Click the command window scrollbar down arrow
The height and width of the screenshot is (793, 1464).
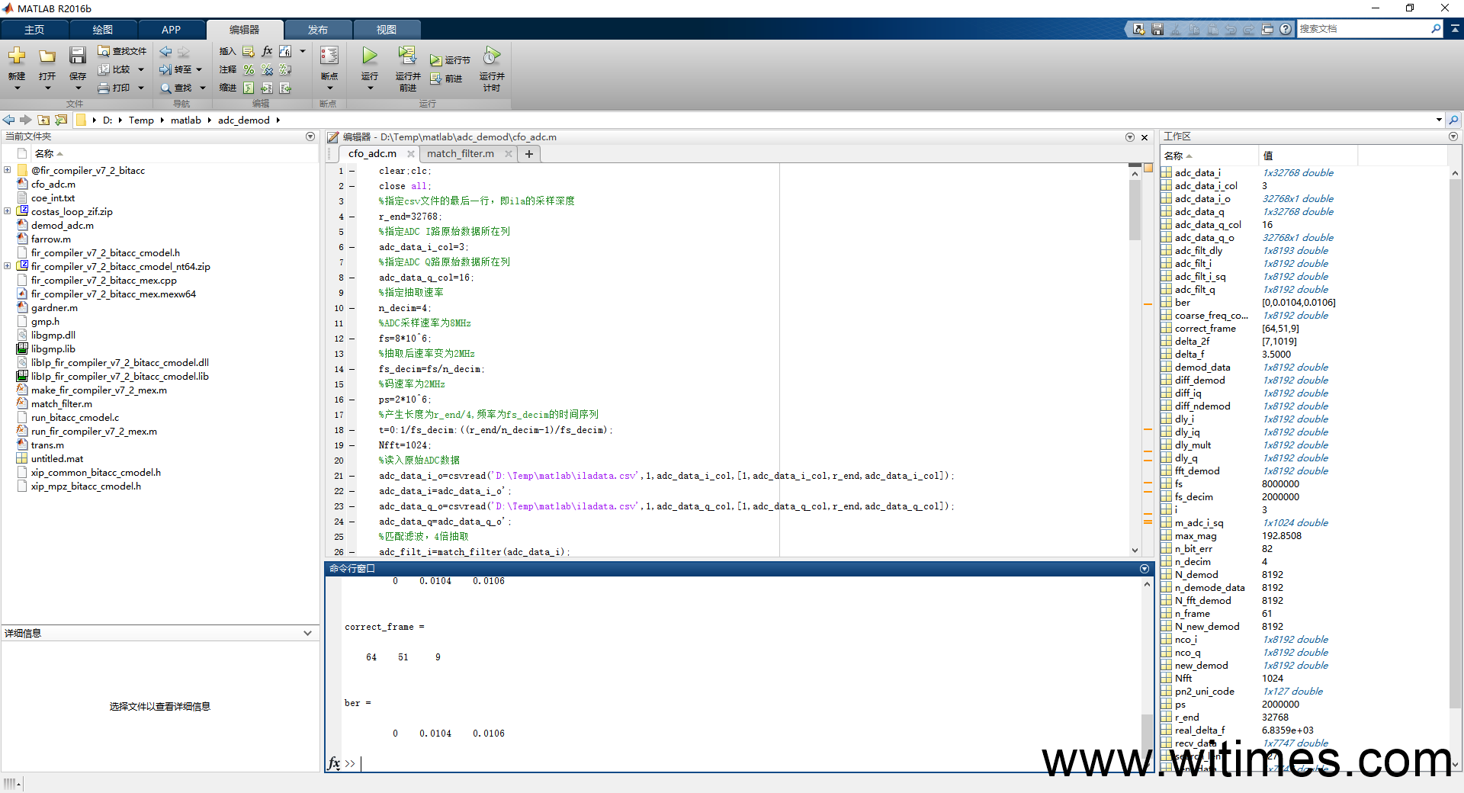1147,766
